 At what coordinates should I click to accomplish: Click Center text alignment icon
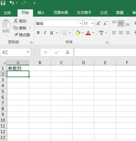[x=121, y=33]
